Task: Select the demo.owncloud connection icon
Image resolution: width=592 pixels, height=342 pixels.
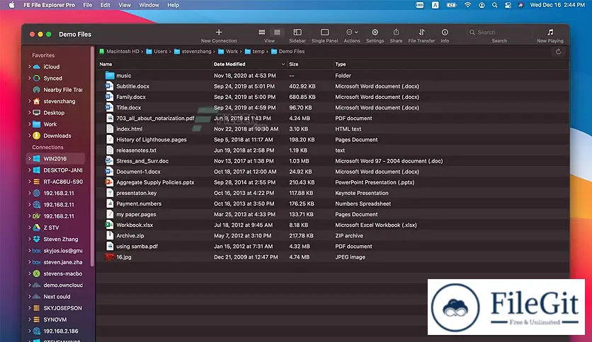Action: [37, 285]
